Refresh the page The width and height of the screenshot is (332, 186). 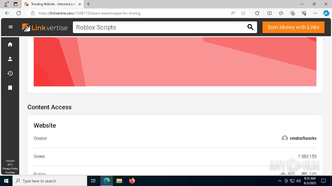pos(19,13)
